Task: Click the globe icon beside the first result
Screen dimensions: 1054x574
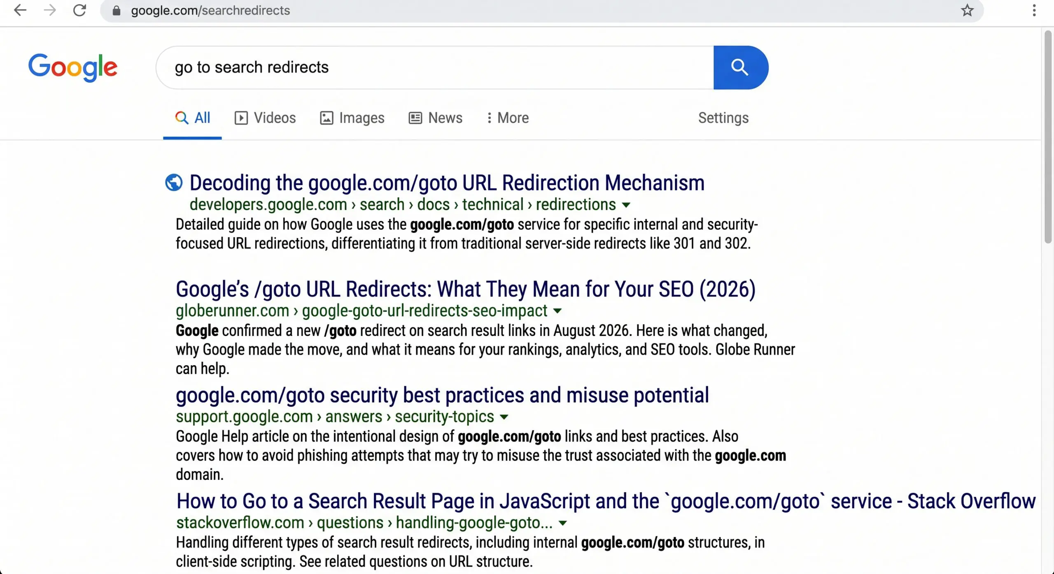Action: [174, 182]
